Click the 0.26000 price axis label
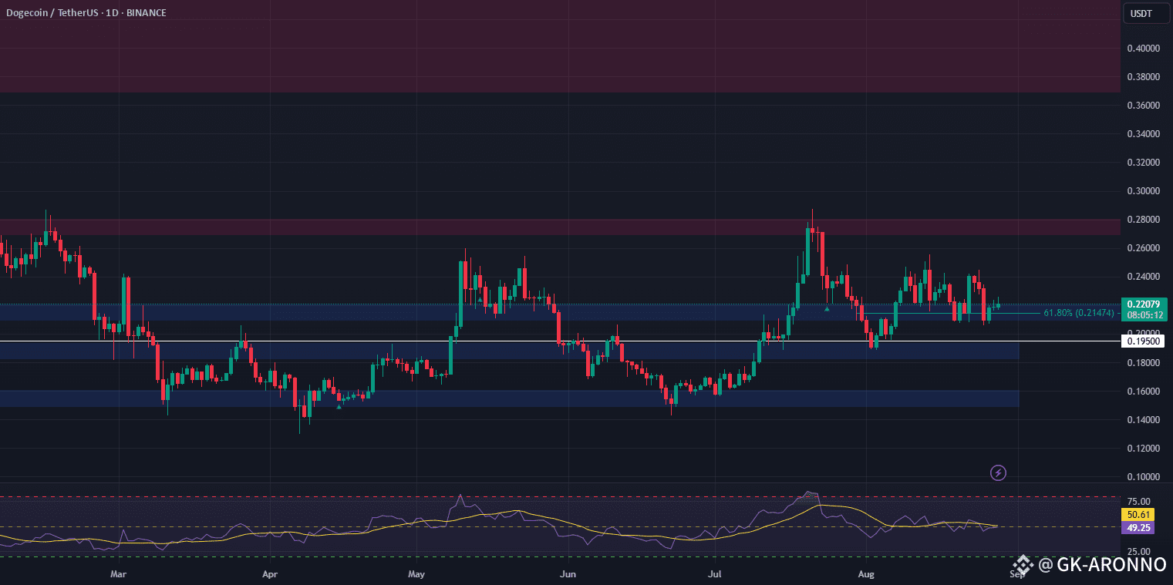1173x585 pixels. tap(1143, 248)
